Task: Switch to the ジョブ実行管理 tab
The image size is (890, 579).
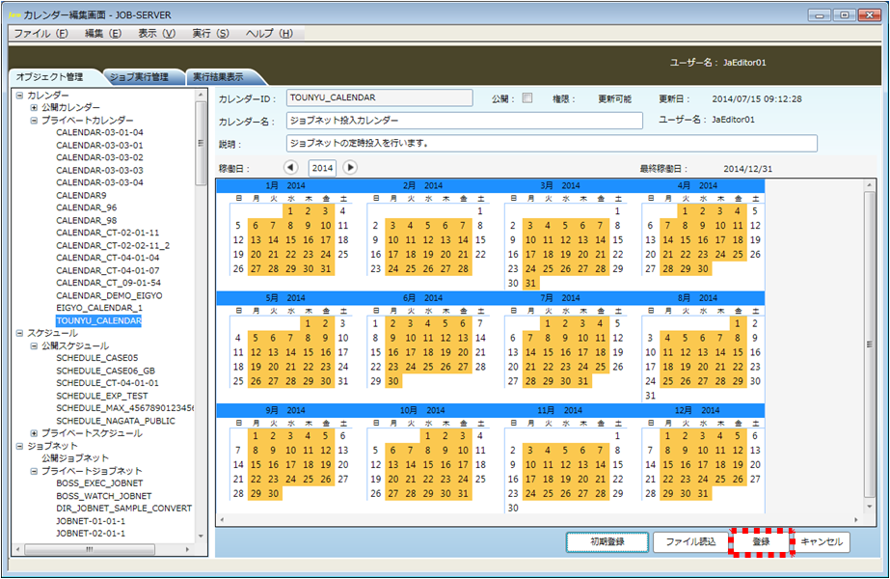Action: pyautogui.click(x=140, y=76)
